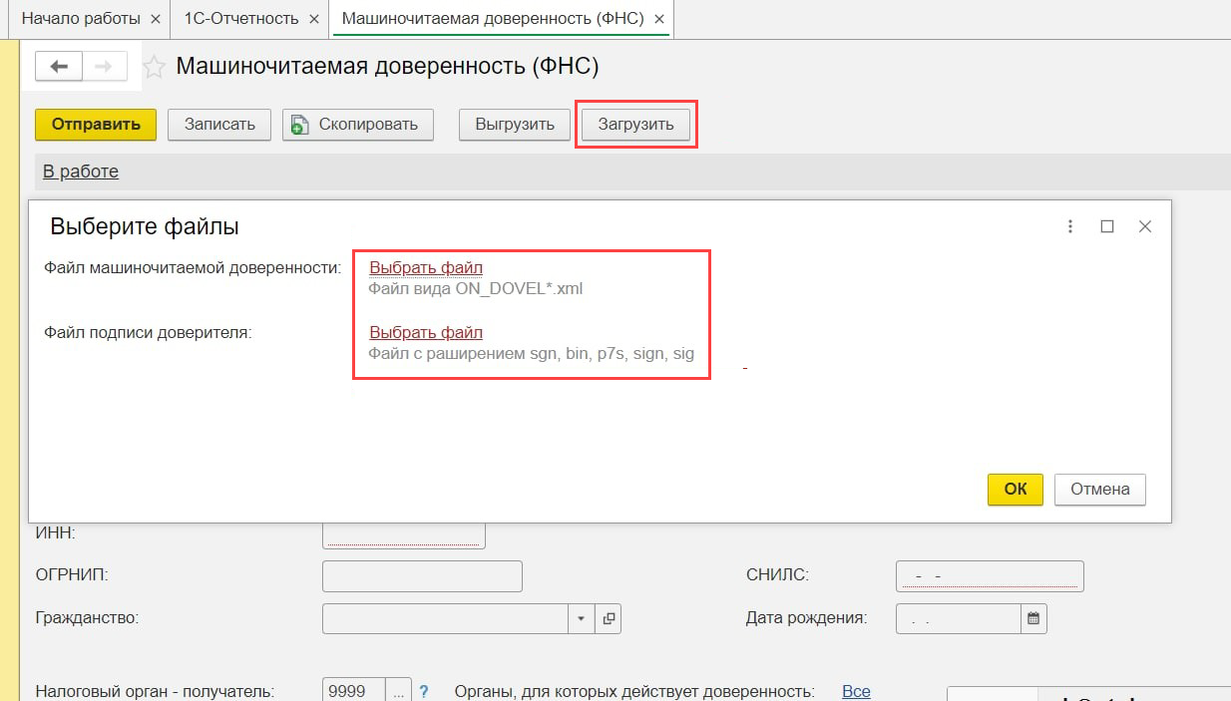Image resolution: width=1231 pixels, height=701 pixels.
Task: Choose file for машиночитаемой доверенности
Action: tap(426, 267)
